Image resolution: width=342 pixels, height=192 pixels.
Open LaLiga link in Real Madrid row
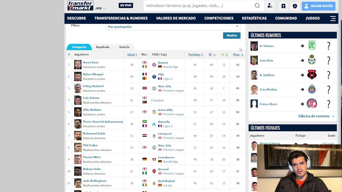(x=168, y=185)
